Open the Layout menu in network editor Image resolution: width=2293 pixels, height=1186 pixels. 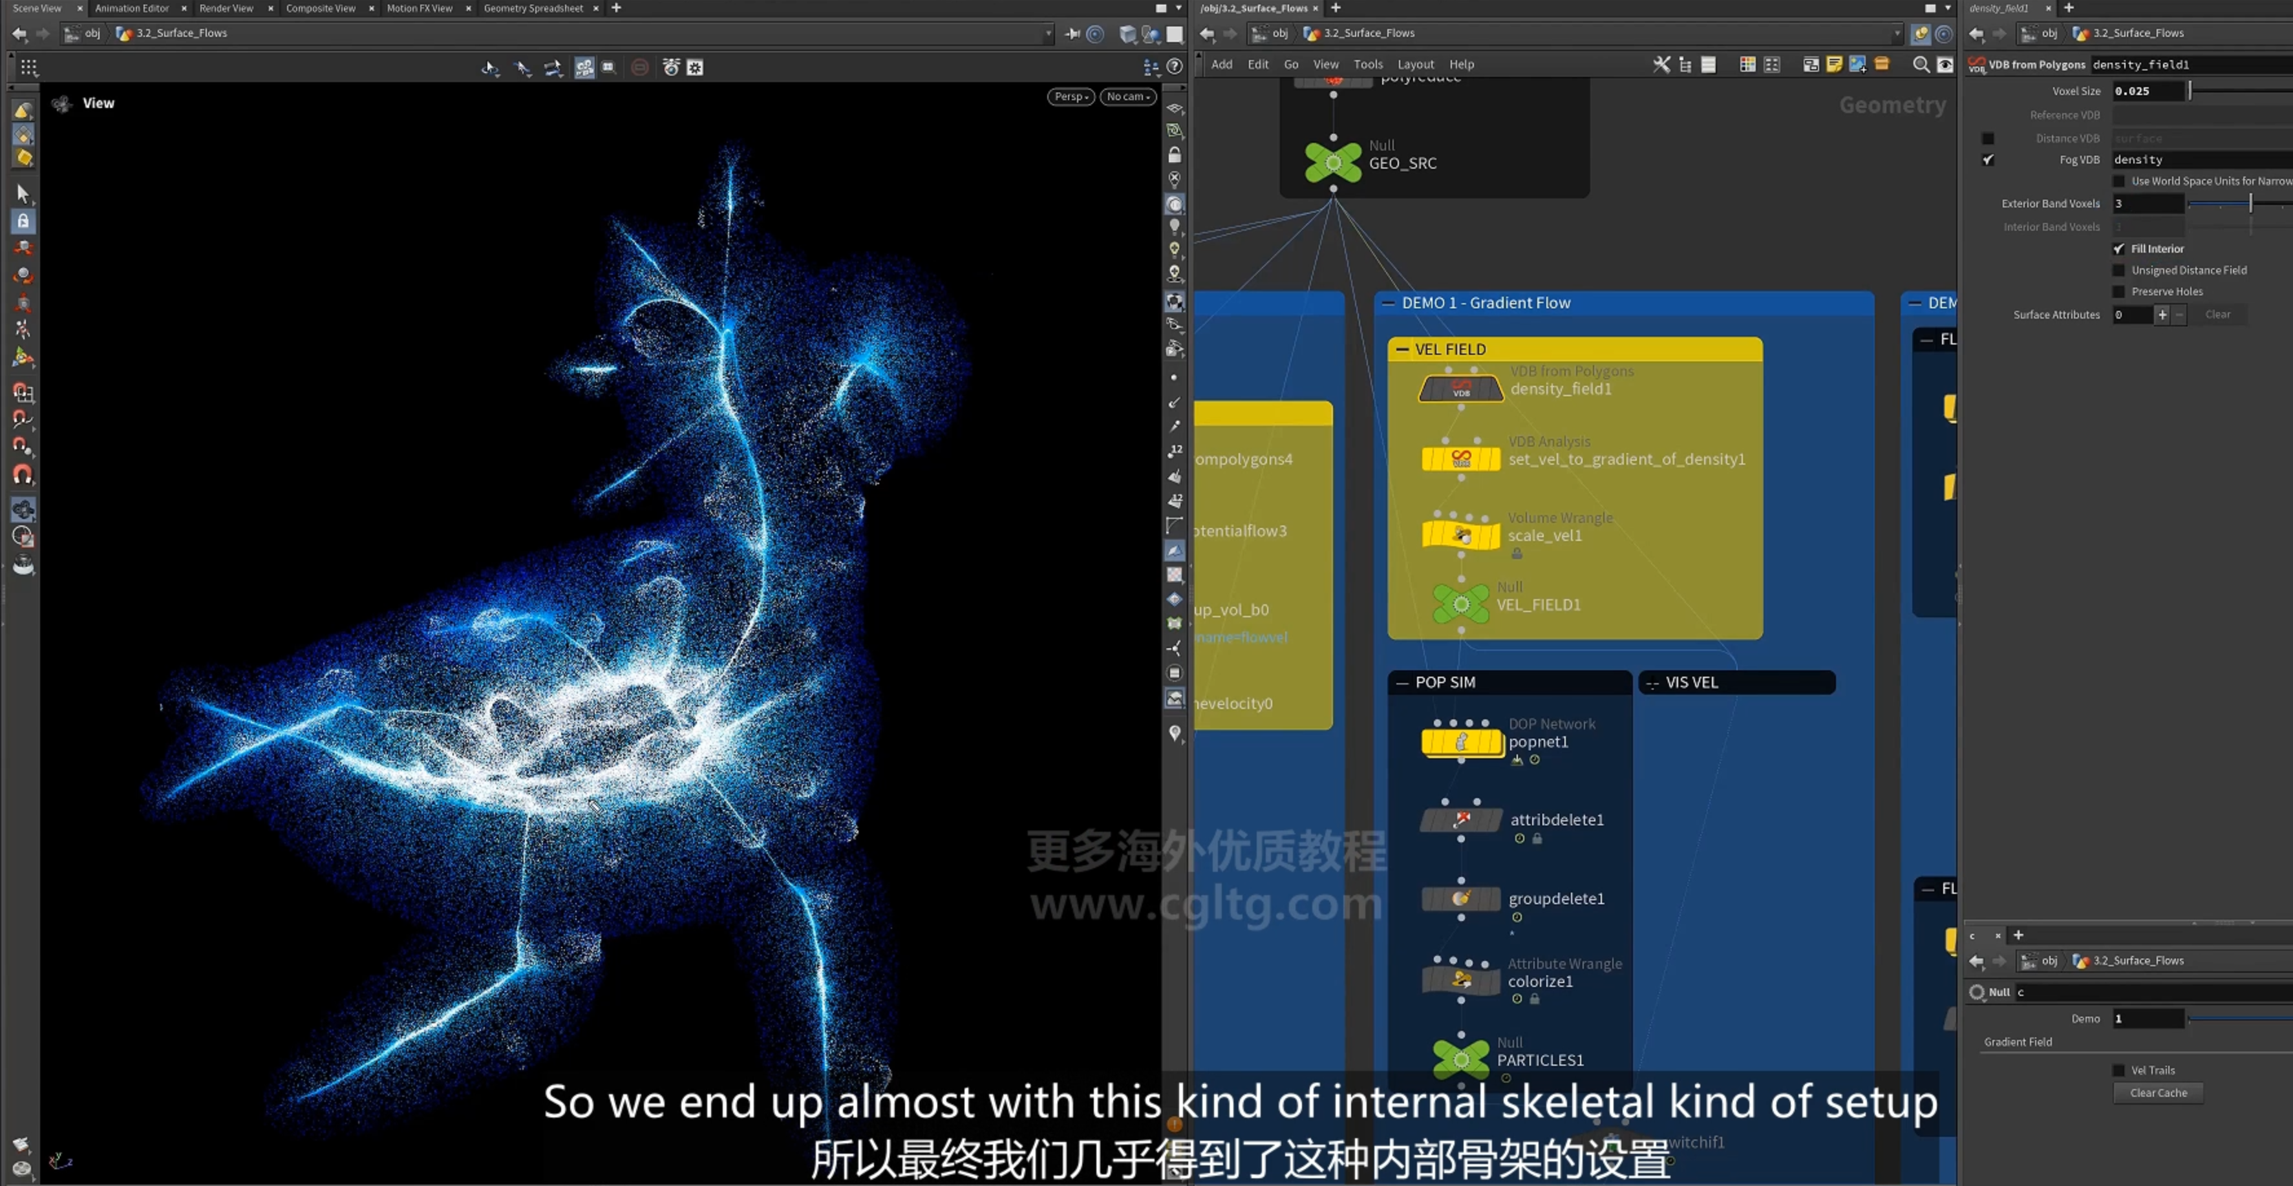(1415, 64)
